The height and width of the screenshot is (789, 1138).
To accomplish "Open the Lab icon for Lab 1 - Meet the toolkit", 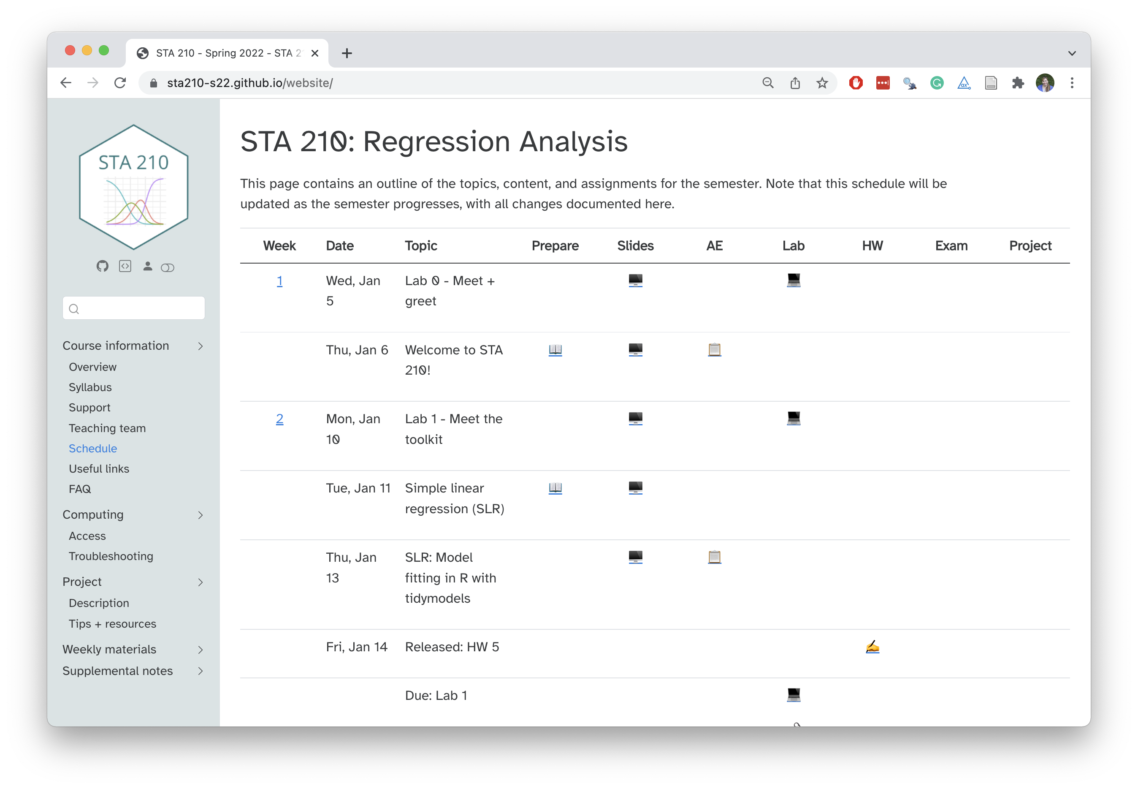I will coord(793,419).
